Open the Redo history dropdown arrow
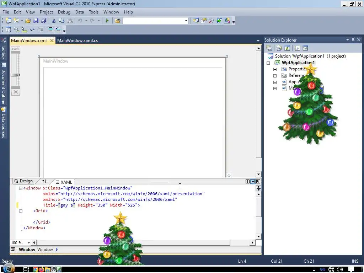The width and height of the screenshot is (364, 273). point(99,21)
